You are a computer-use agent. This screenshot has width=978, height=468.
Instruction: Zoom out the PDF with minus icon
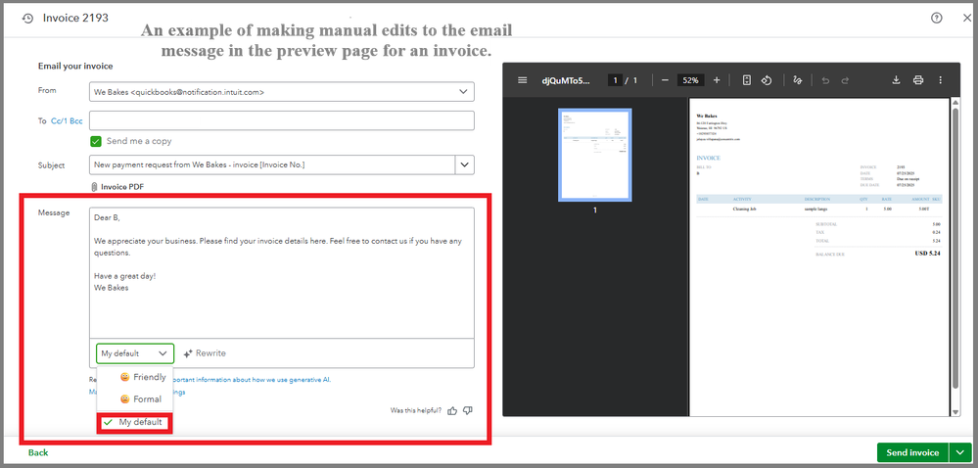[x=665, y=80]
